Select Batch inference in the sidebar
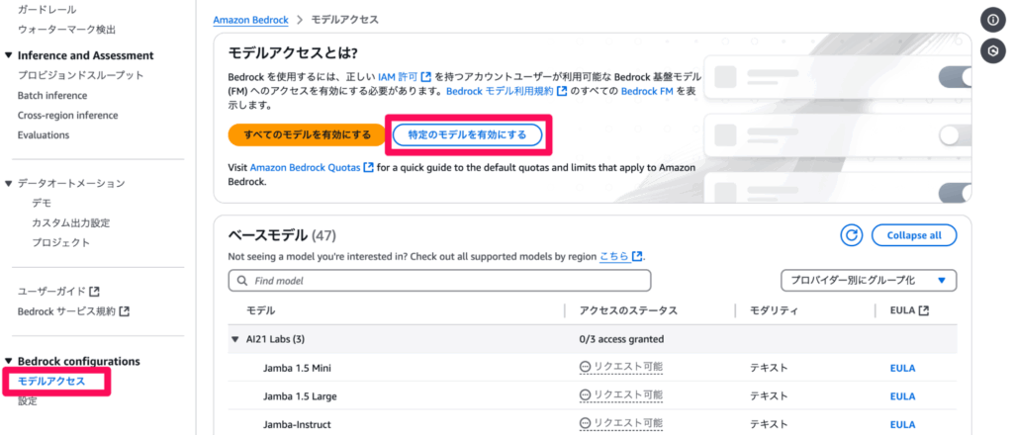Viewport: 1013px width, 435px height. click(x=52, y=95)
